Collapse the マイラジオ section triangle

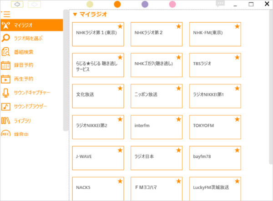coord(75,15)
